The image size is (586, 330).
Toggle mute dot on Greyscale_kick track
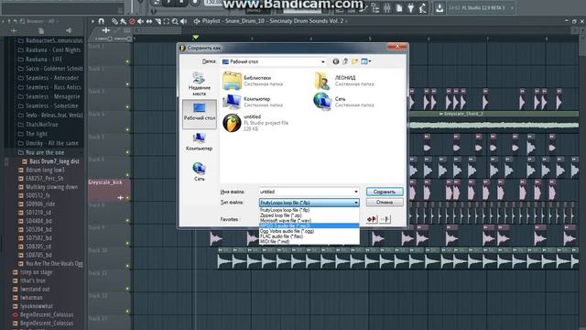[x=127, y=198]
